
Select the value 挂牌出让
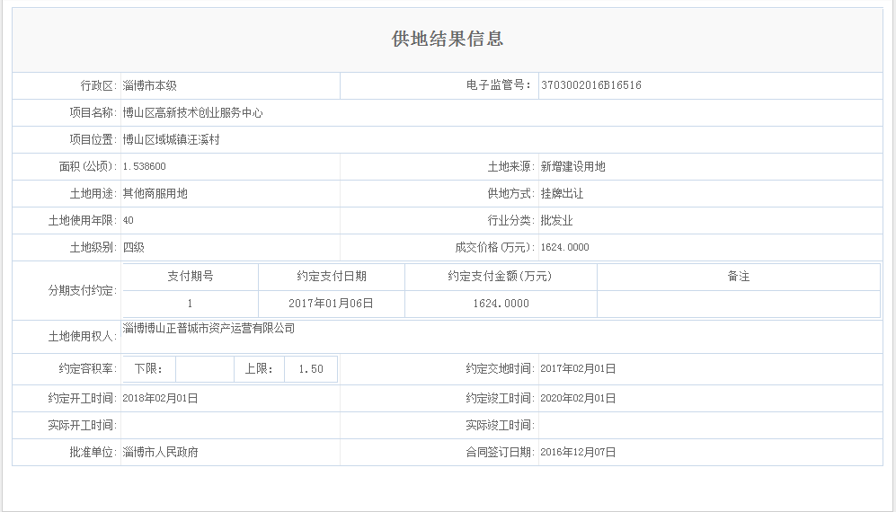pyautogui.click(x=562, y=193)
